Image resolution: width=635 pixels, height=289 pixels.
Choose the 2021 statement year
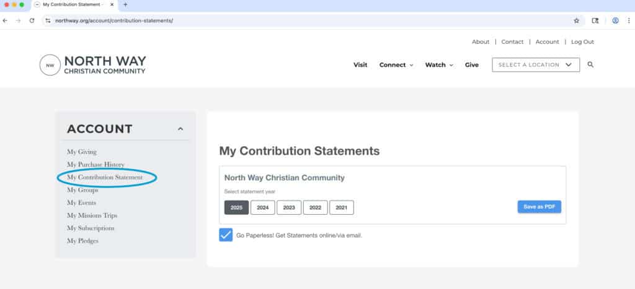coord(341,207)
